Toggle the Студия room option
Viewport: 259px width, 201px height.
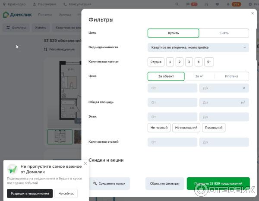pyautogui.click(x=156, y=62)
